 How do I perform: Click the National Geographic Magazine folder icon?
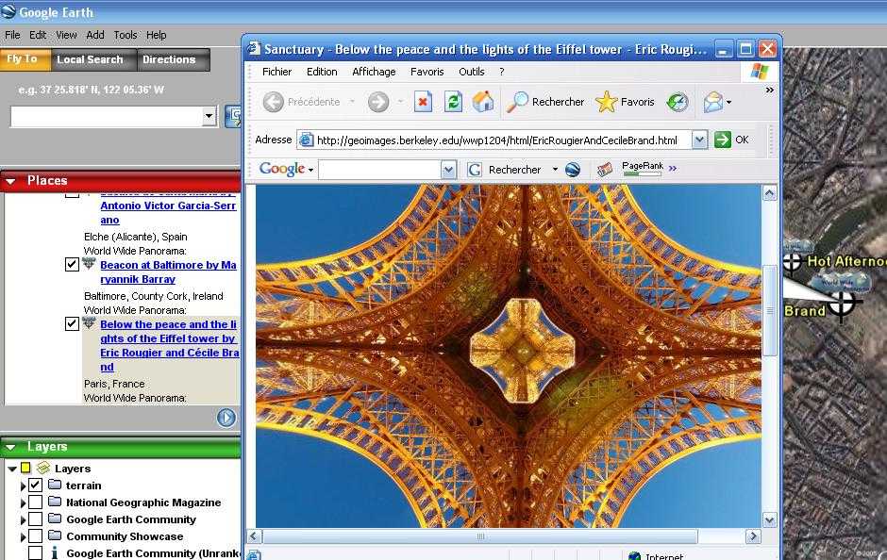pos(55,502)
